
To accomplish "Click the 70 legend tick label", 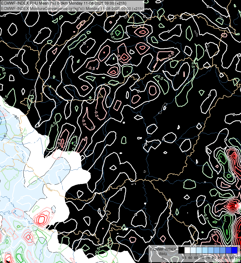I will point(202,258).
